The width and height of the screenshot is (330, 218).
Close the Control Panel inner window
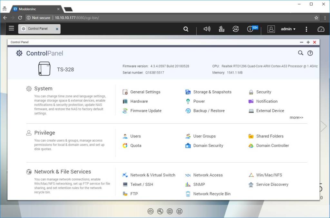point(315,42)
